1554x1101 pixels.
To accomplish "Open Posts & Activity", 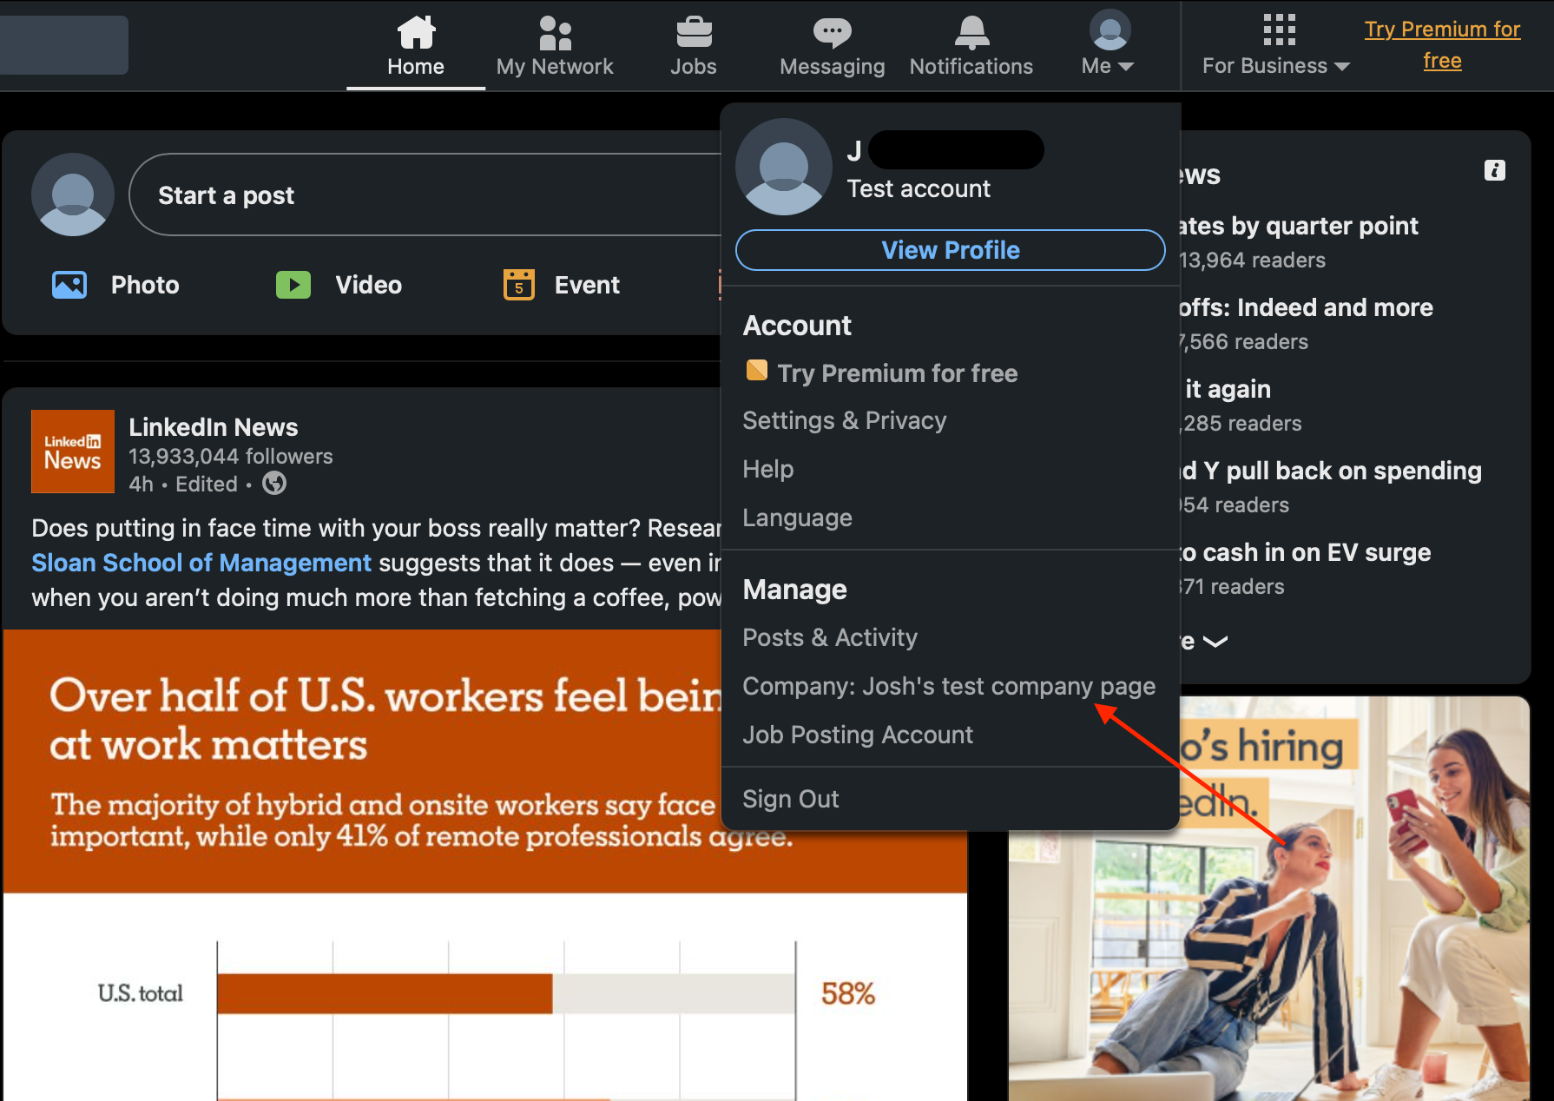I will click(830, 637).
